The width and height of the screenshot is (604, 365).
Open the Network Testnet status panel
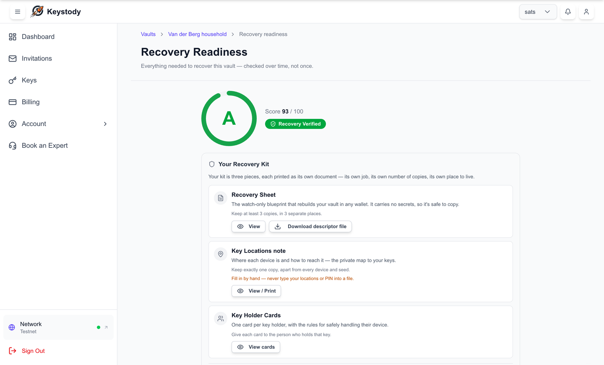pos(58,327)
